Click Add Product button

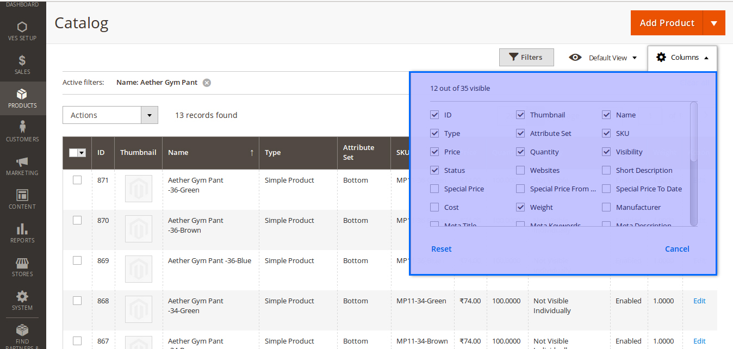coord(667,23)
